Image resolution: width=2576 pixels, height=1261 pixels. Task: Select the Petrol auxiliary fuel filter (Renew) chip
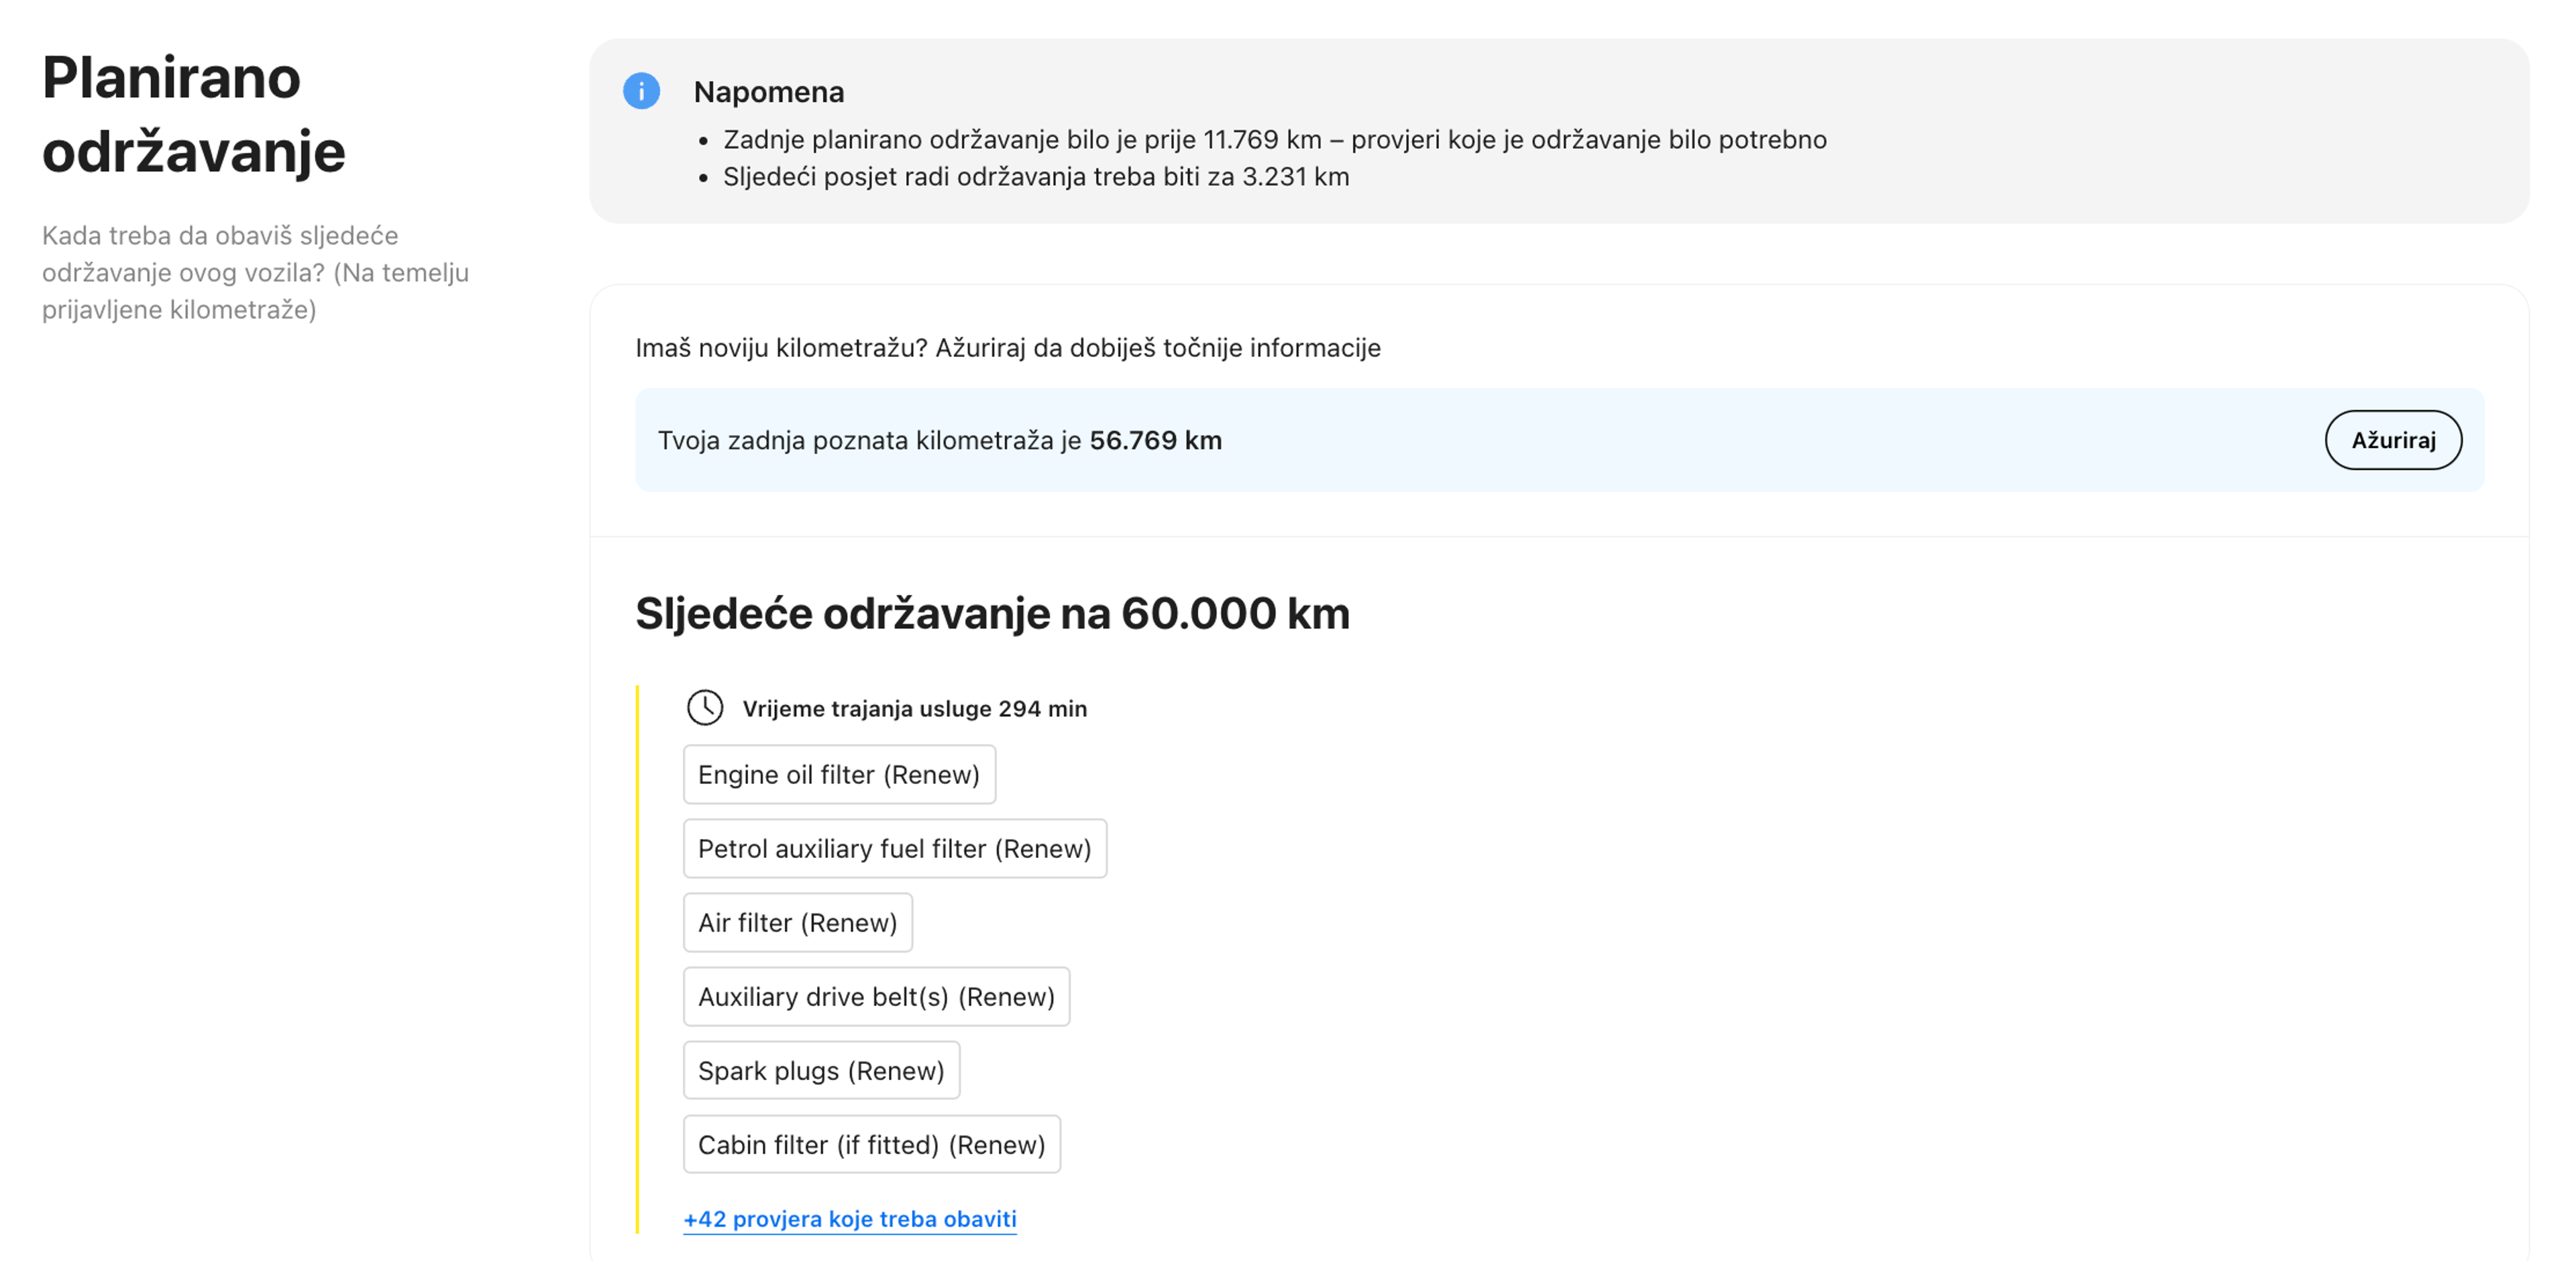[x=894, y=848]
